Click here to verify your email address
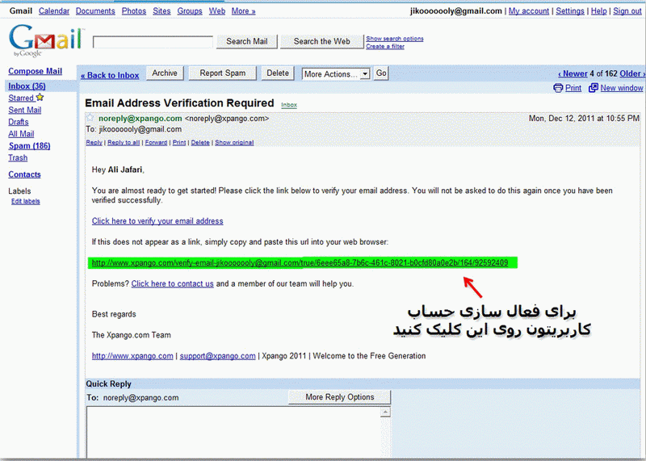The height and width of the screenshot is (461, 646). [x=157, y=221]
